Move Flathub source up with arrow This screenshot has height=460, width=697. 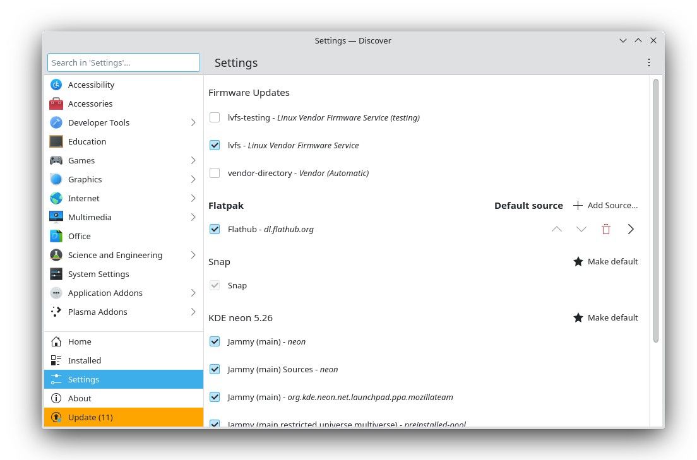(x=557, y=229)
